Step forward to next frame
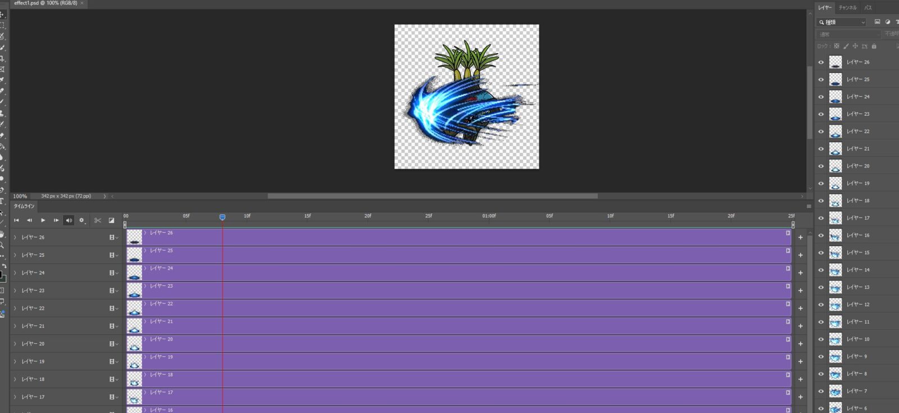899x413 pixels. [x=56, y=220]
